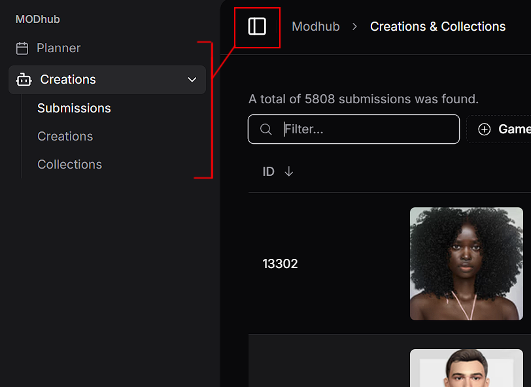Viewport: 531px width, 387px height.
Task: Click the breadcrumb separator chevron
Action: click(x=354, y=26)
